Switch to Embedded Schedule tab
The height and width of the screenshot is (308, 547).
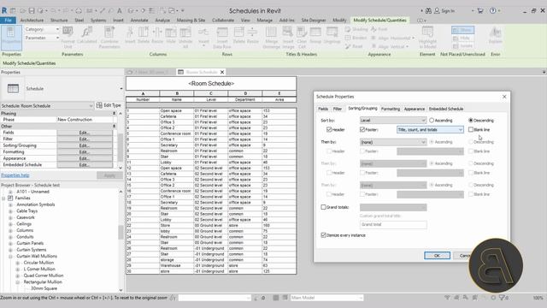point(446,109)
